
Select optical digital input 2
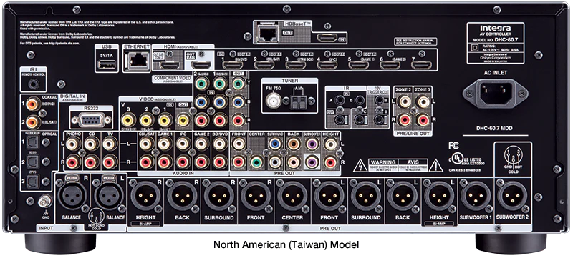tap(32, 162)
